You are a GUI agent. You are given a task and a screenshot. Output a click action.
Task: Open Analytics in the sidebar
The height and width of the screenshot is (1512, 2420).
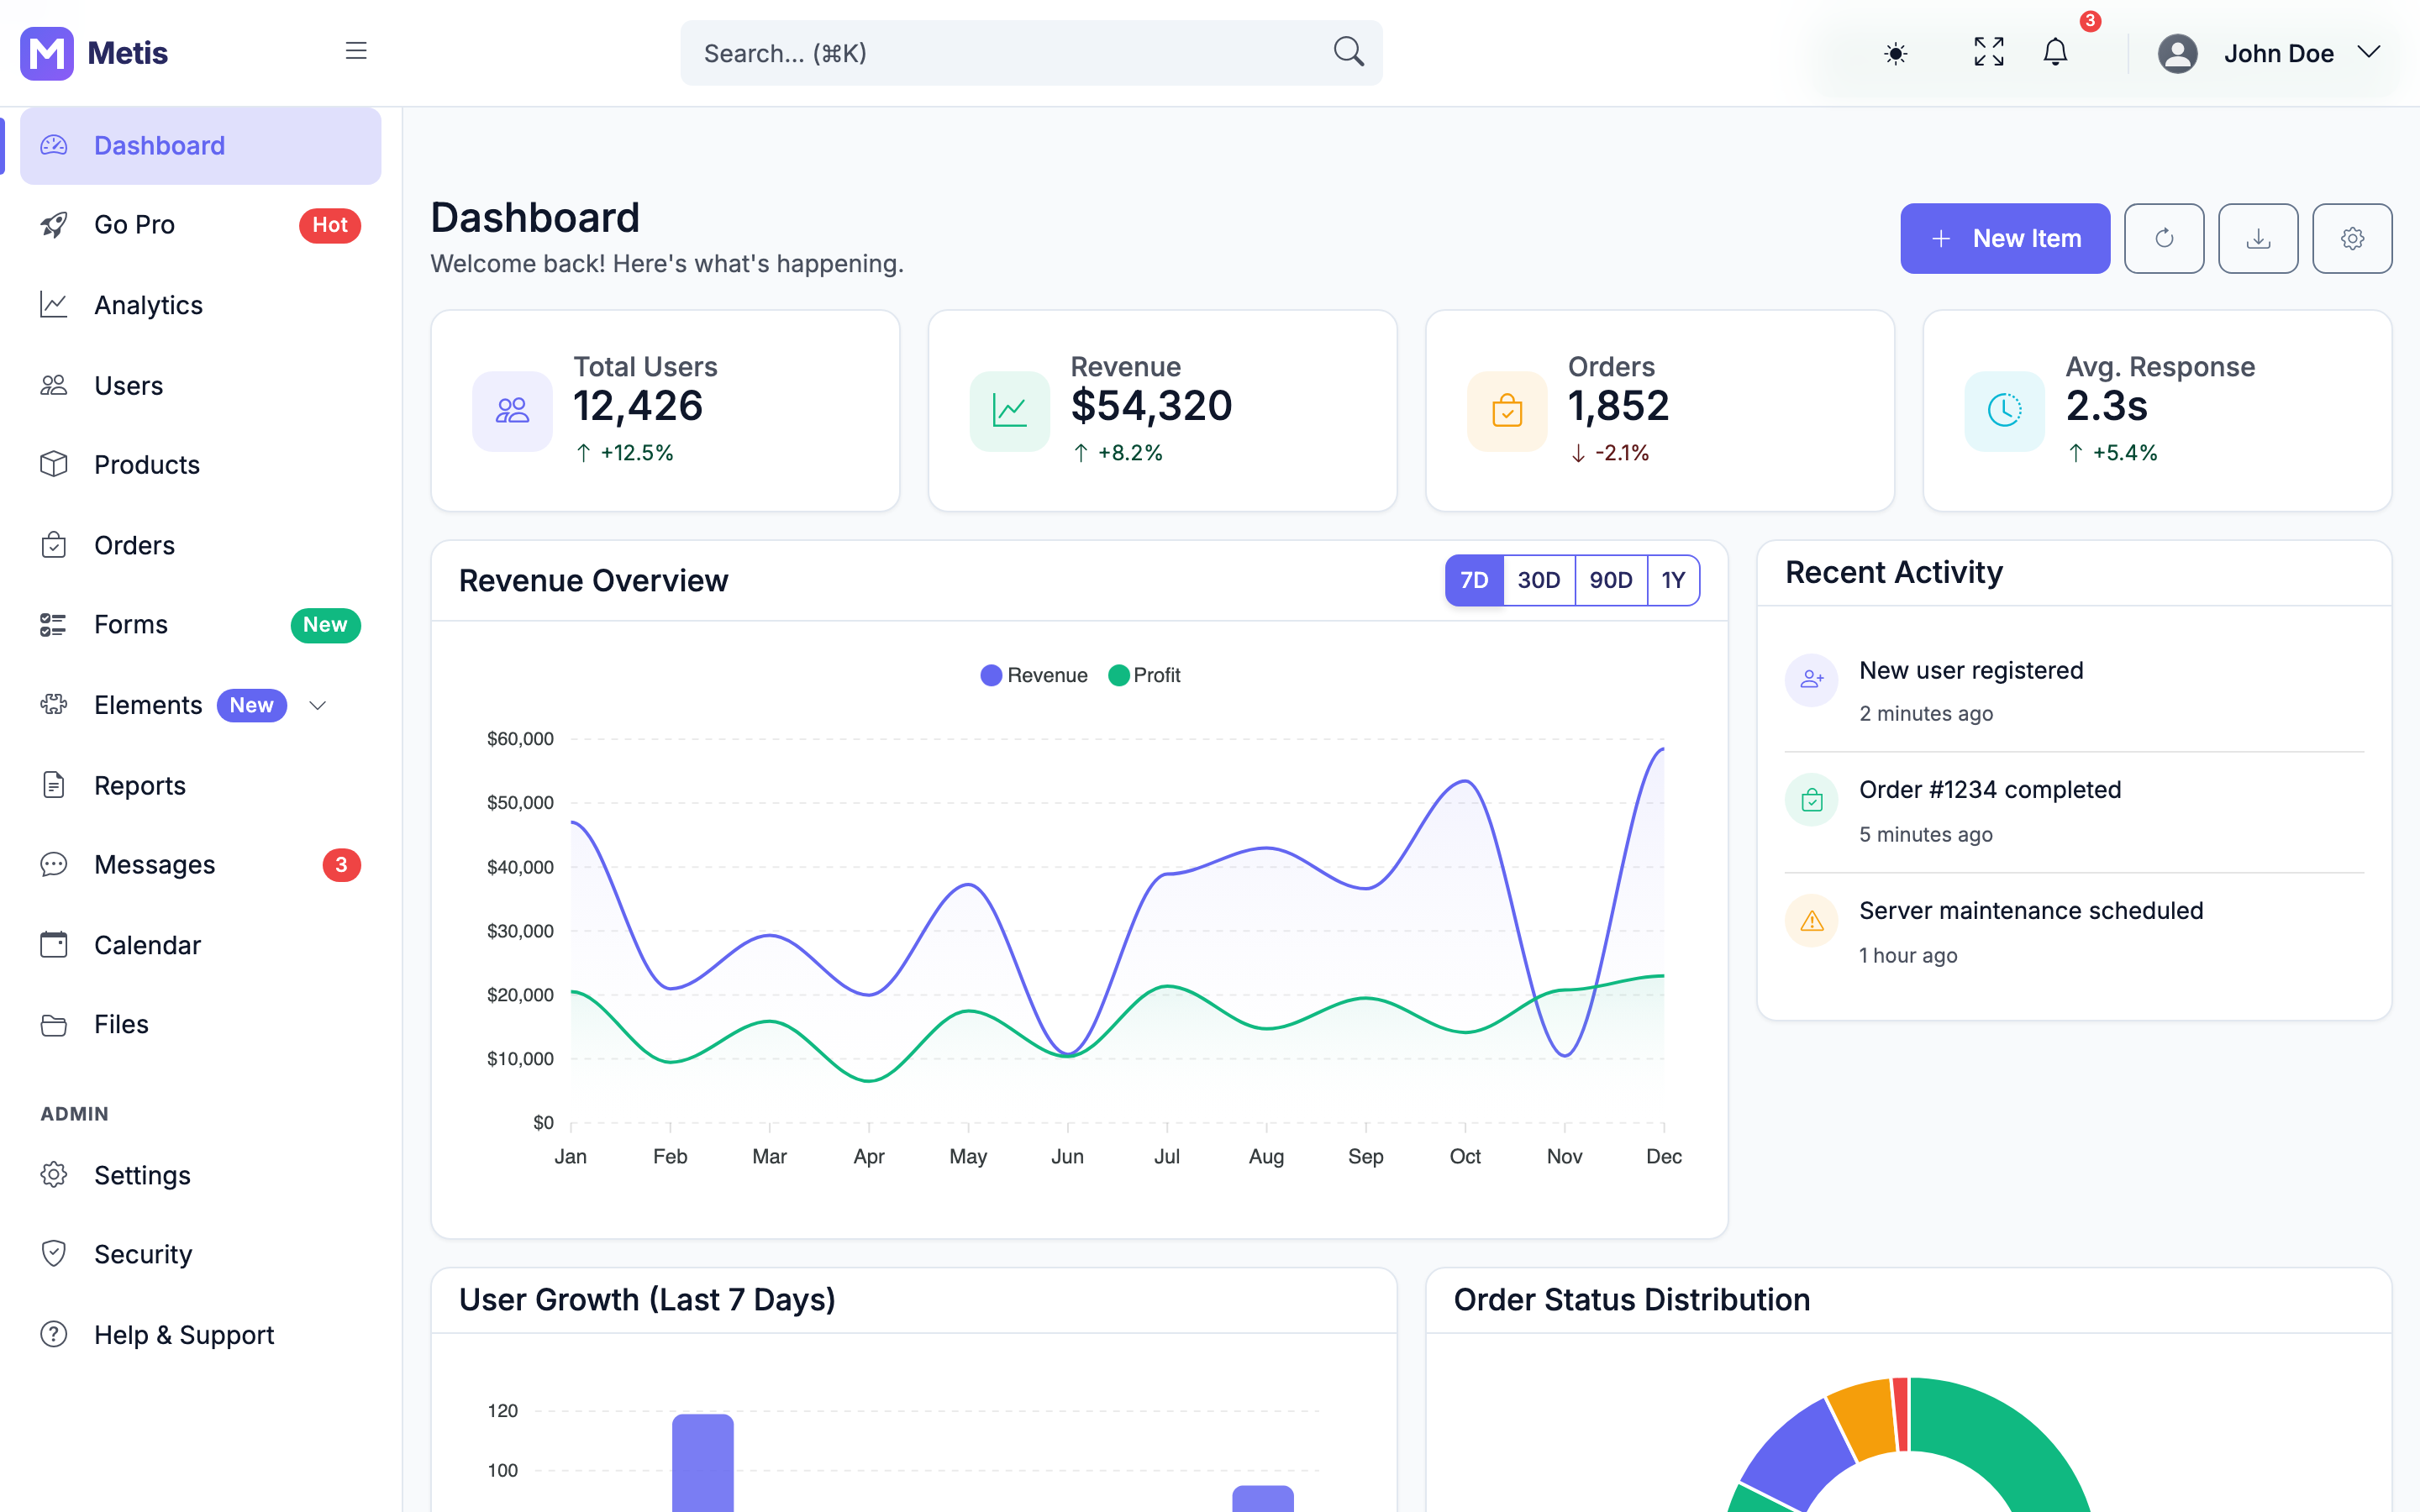click(x=200, y=305)
